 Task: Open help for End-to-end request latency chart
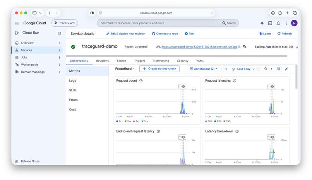[x=158, y=131]
